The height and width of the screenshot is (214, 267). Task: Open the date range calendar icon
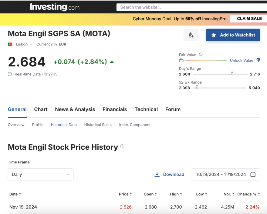(253, 174)
